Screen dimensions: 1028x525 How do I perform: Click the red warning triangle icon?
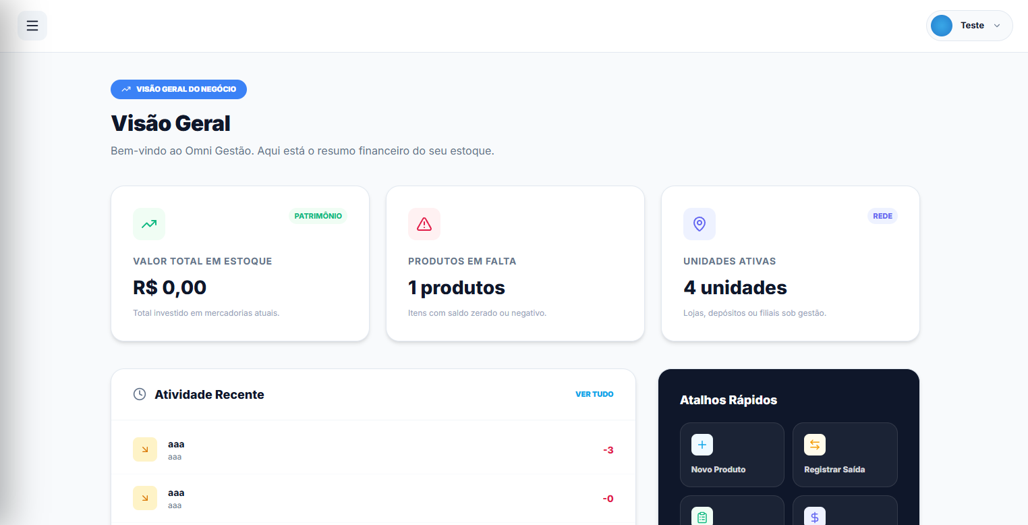point(424,224)
